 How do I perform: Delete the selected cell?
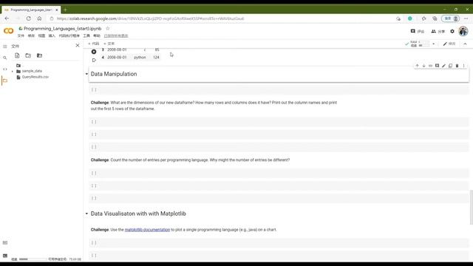coord(457,66)
